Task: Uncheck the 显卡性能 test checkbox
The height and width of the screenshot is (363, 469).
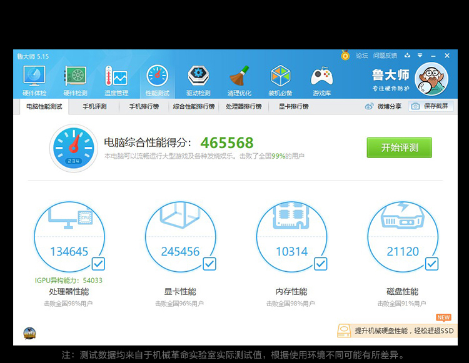Action: pyautogui.click(x=209, y=264)
